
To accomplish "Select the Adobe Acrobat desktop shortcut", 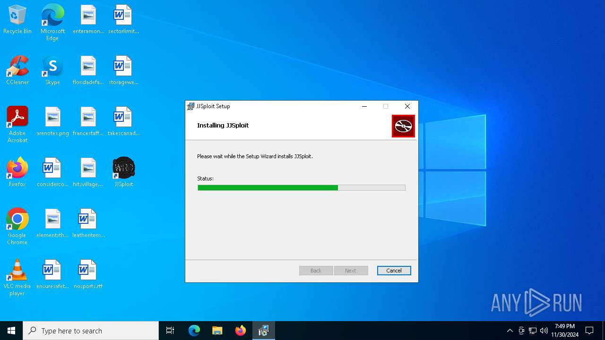I will tap(17, 125).
